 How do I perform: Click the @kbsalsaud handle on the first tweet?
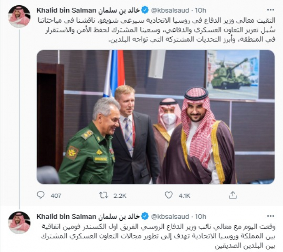point(170,9)
